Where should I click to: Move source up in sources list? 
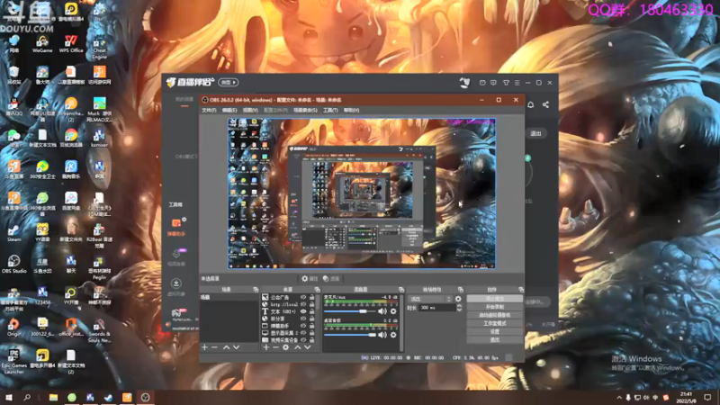coord(298,347)
